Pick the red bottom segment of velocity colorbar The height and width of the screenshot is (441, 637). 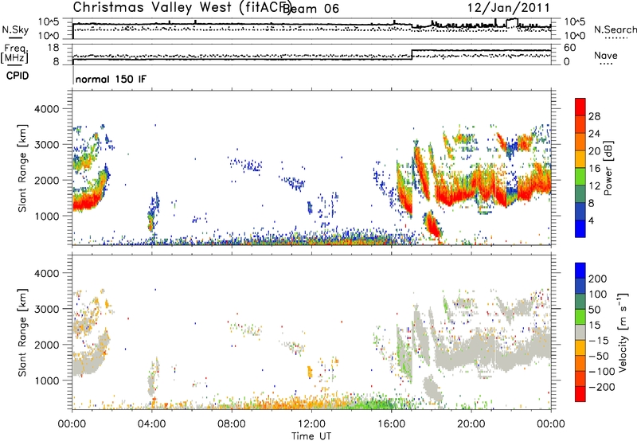[580, 394]
